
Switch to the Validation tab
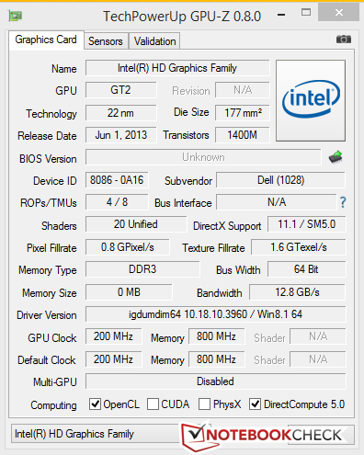154,41
